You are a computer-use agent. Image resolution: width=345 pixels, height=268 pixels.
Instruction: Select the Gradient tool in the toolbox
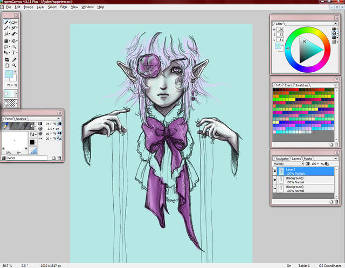(6, 41)
